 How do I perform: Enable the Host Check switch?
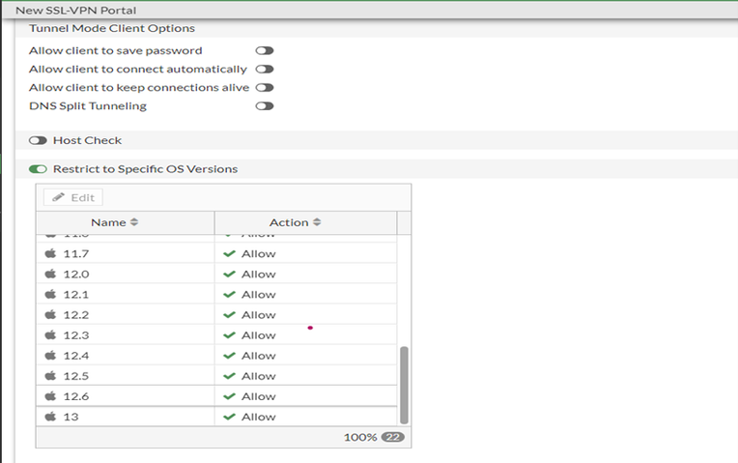point(39,140)
